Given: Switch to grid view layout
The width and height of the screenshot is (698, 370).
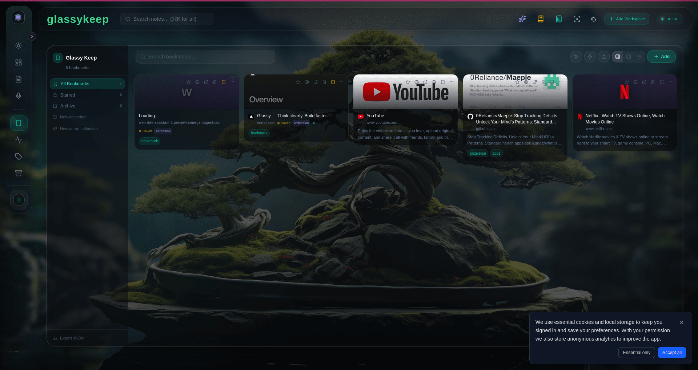Looking at the screenshot, I should pos(618,57).
